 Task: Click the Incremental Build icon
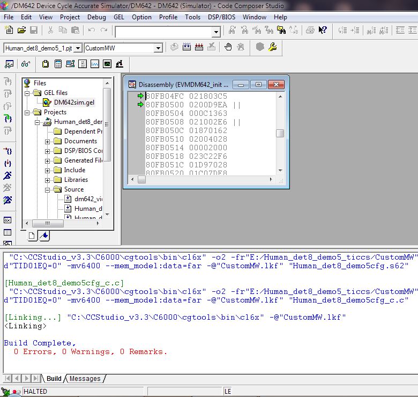(186, 47)
